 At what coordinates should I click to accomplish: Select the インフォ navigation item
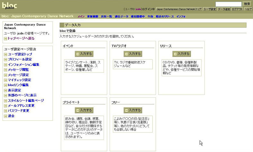coord(181,16)
